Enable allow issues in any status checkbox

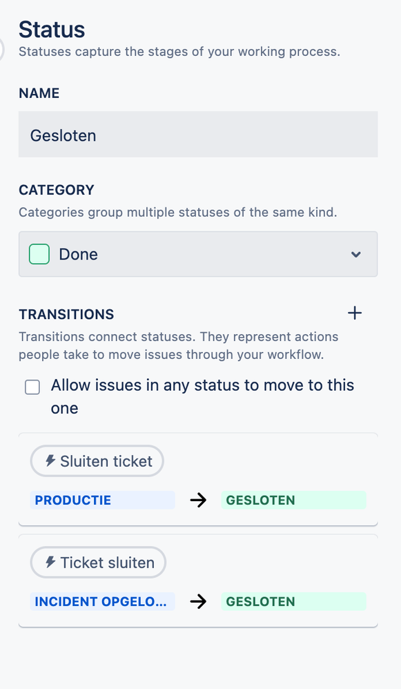click(32, 387)
